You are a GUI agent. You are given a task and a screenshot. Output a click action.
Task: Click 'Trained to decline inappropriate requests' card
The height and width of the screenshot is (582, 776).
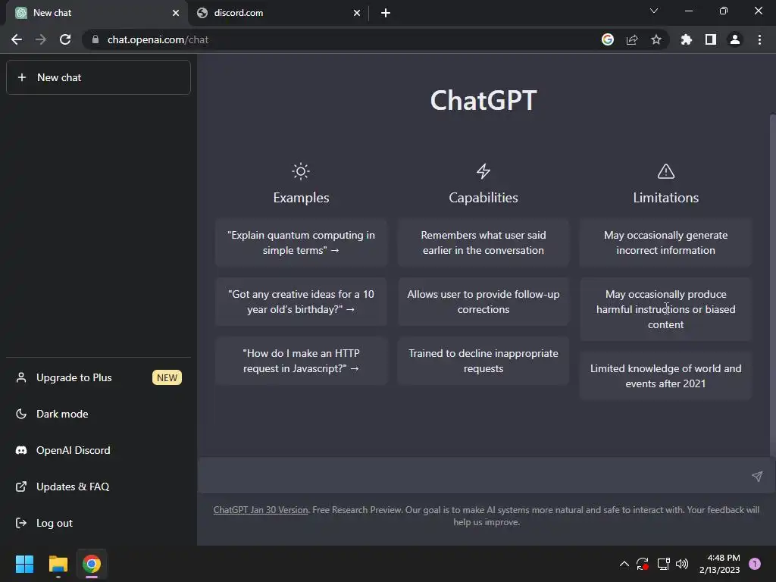coord(483,361)
